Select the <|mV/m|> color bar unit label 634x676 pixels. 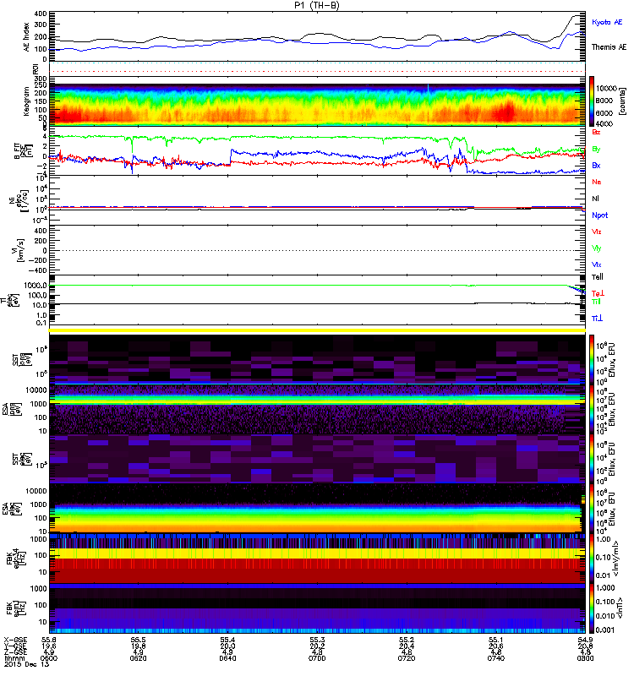616,559
